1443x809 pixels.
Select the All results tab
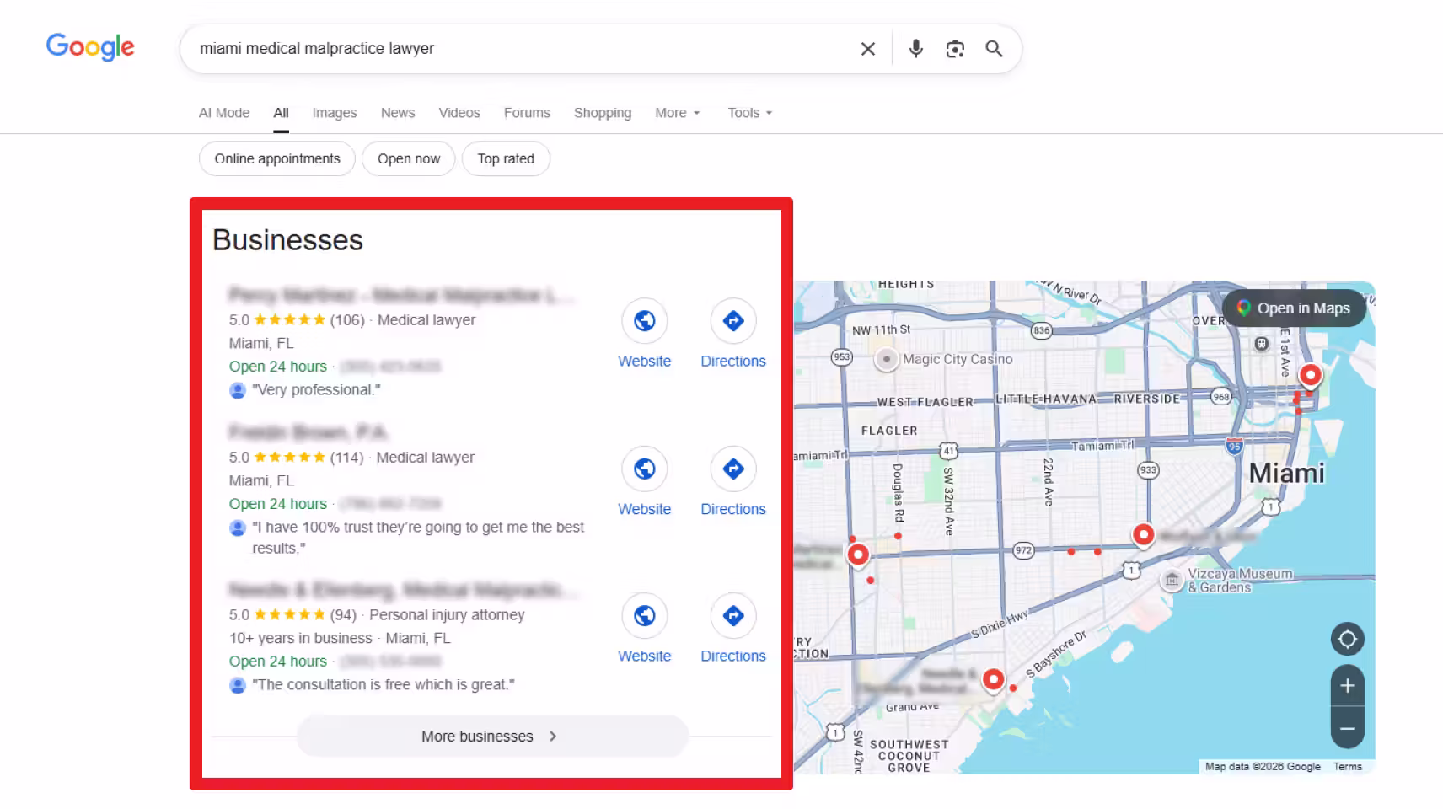click(x=281, y=113)
